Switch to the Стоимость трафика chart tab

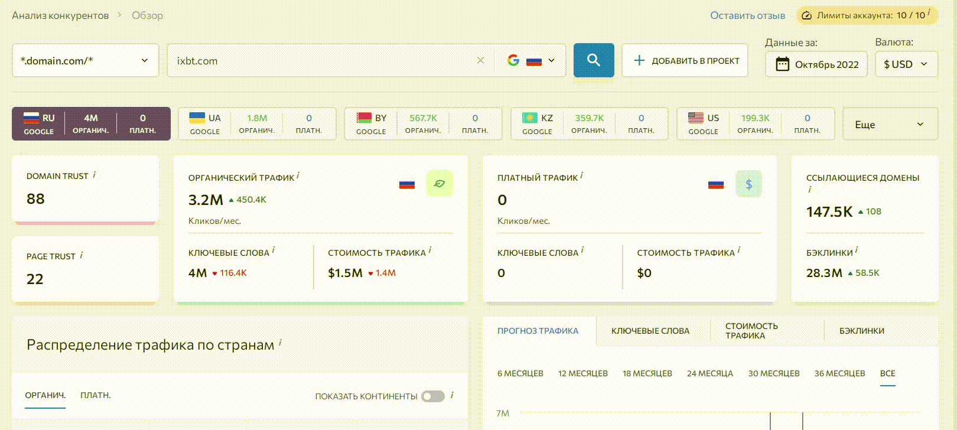coord(751,331)
